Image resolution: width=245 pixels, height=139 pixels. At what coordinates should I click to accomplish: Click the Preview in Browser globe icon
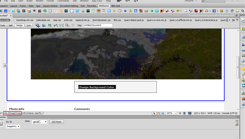pyautogui.click(x=44, y=25)
